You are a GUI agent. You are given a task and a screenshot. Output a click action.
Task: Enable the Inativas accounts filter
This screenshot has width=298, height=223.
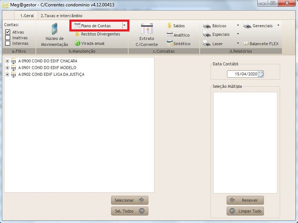[8, 38]
